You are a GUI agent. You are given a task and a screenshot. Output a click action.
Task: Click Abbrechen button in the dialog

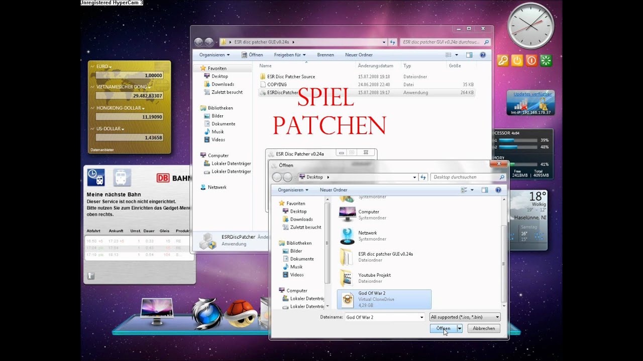[x=484, y=328]
